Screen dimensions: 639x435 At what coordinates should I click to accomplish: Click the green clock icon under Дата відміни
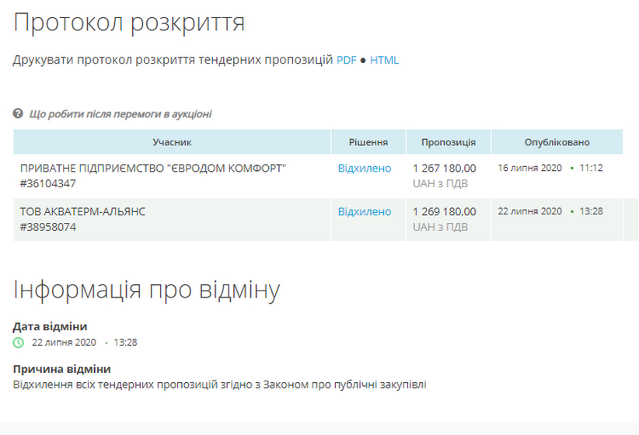(19, 342)
